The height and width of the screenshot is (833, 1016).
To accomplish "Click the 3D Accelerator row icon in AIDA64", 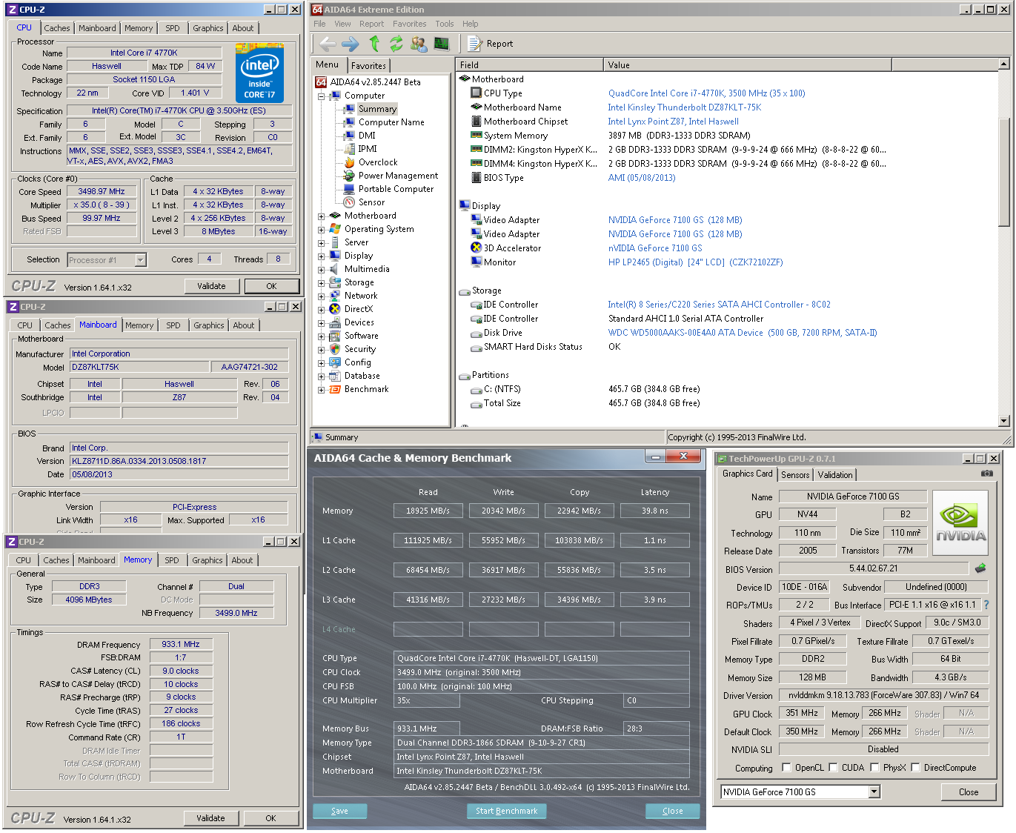I will coord(477,248).
